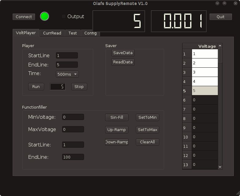Select the Config tab
Image resolution: width=240 pixels, height=196 pixels.
click(x=90, y=33)
